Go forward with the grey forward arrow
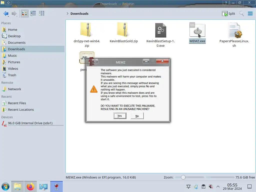 pyautogui.click(x=14, y=13)
